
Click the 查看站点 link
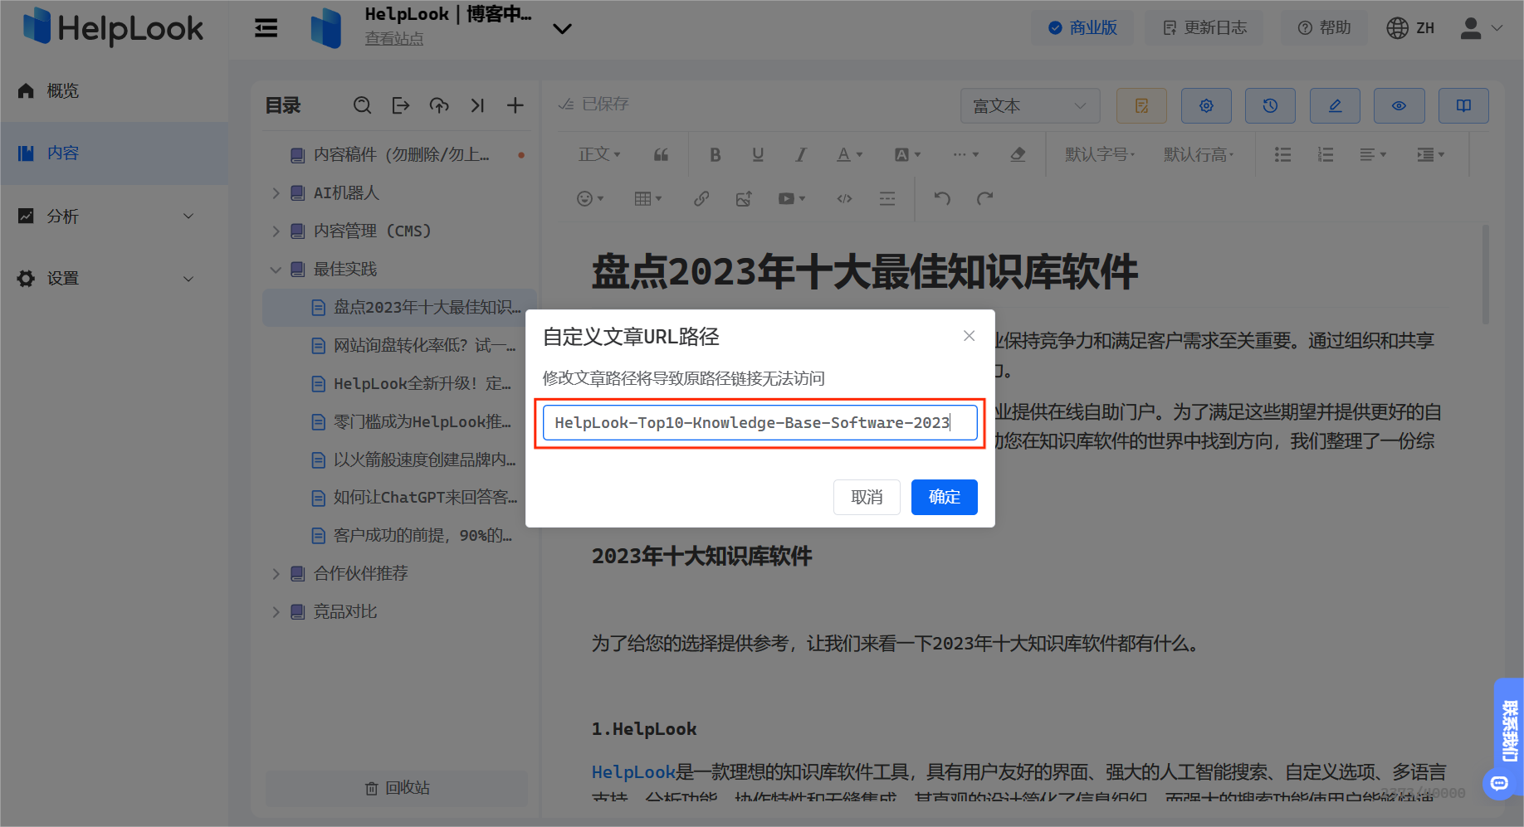pyautogui.click(x=394, y=38)
